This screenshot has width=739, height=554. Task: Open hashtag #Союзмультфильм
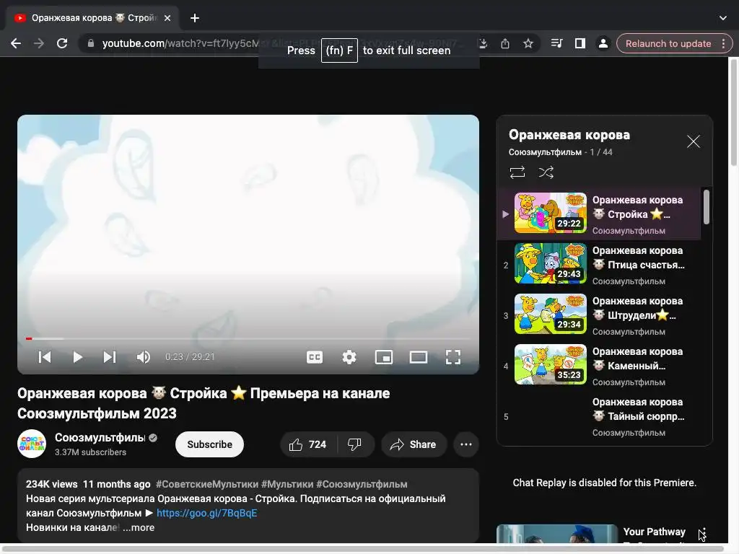(x=362, y=484)
